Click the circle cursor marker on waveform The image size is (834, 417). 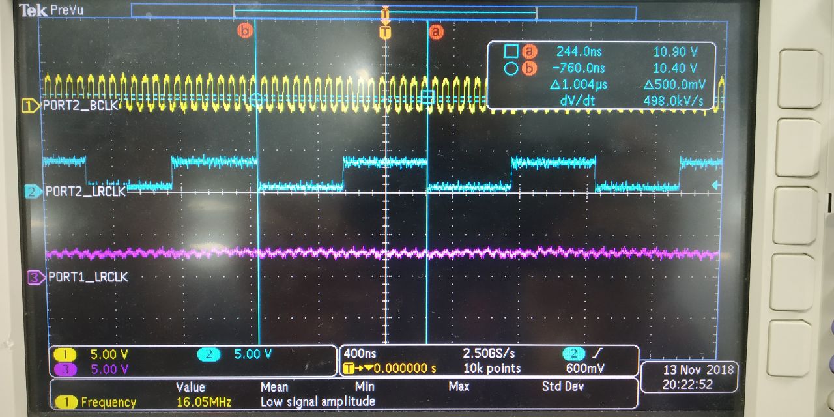click(257, 99)
